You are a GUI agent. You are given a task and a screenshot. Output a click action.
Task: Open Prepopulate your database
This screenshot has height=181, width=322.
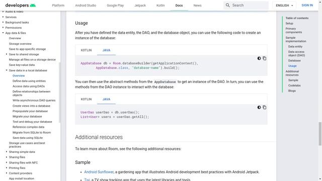coord(30,111)
